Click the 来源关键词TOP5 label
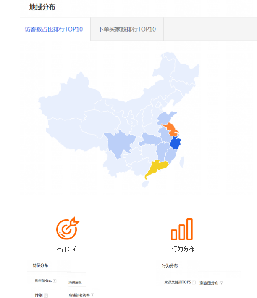The width and height of the screenshot is (257, 298). [178, 282]
